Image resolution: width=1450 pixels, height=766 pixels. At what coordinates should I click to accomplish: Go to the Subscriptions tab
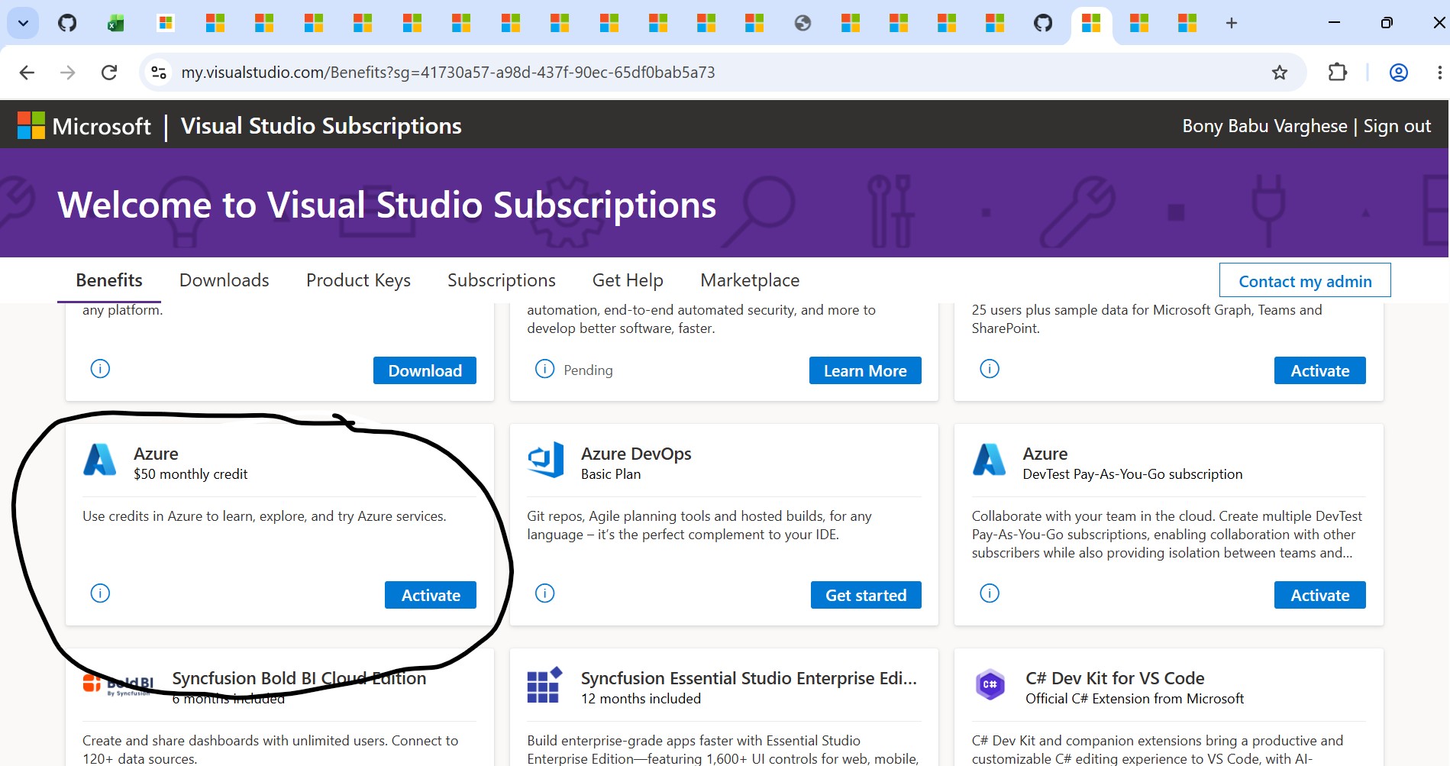pos(502,280)
